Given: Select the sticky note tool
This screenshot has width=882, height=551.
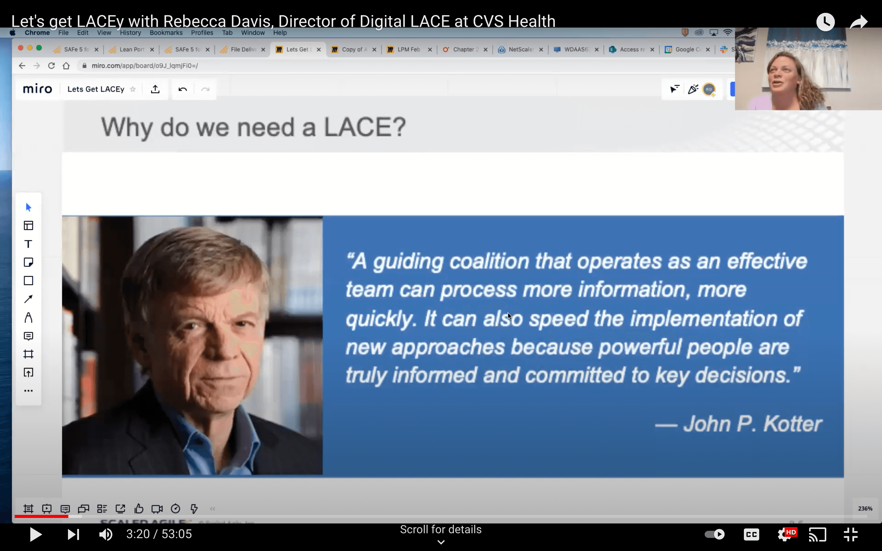Looking at the screenshot, I should click(x=28, y=262).
